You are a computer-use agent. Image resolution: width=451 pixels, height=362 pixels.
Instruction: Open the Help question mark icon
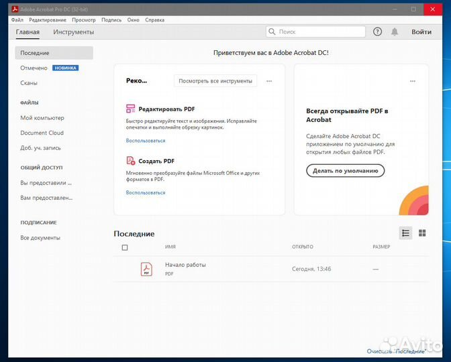377,32
